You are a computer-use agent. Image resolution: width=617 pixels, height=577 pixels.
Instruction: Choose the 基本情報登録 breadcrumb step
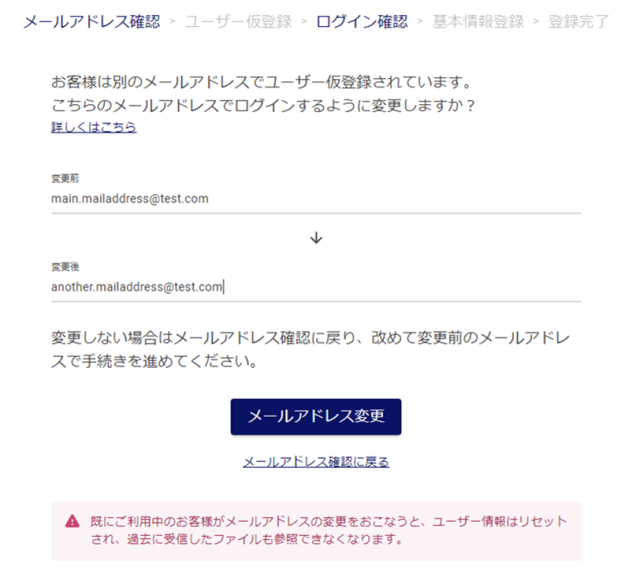[x=478, y=21]
